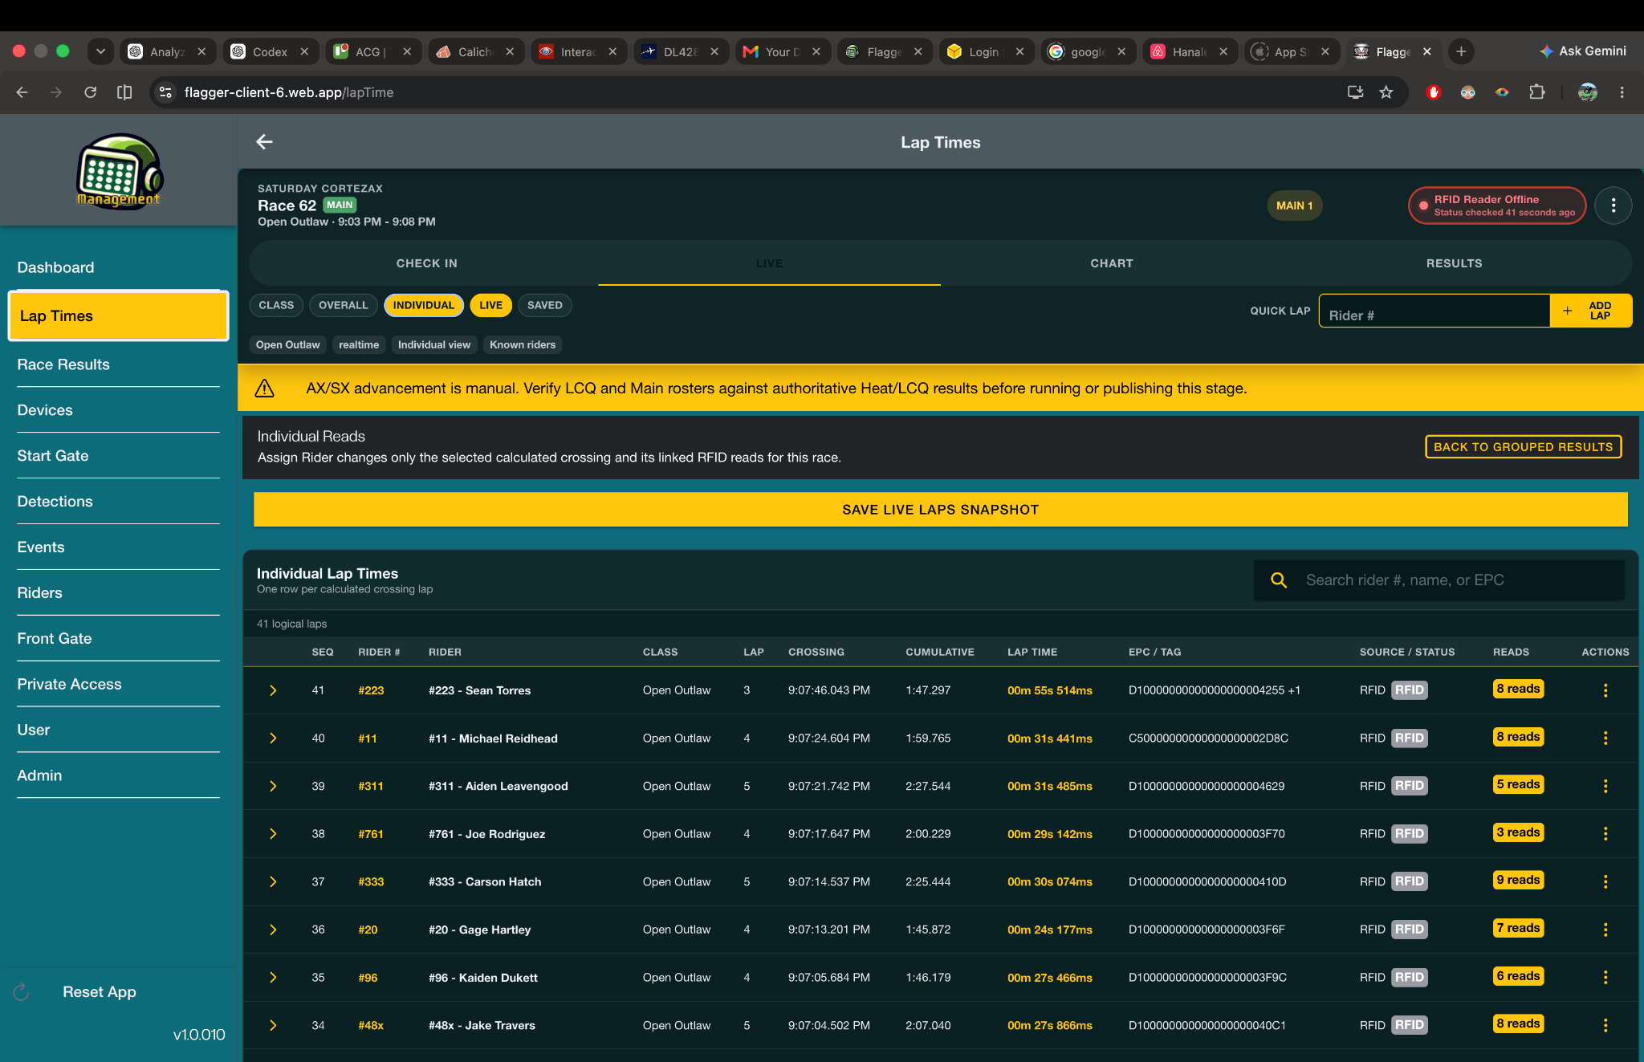This screenshot has height=1062, width=1644.
Task: Open the browser side panel icon
Action: point(124,92)
